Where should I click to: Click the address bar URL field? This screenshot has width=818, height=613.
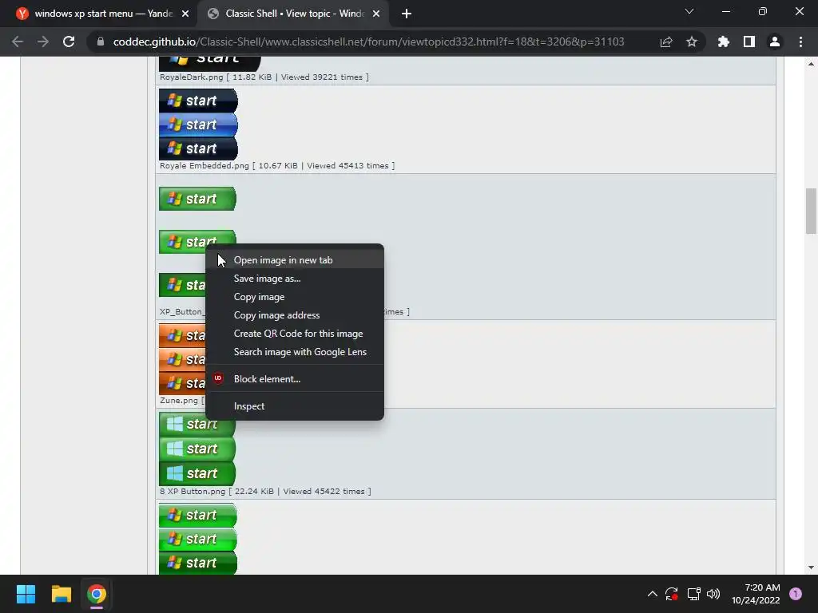point(368,42)
